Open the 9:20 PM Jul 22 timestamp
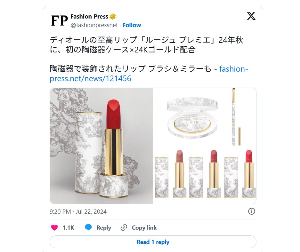Viewport: 300px width, 252px height. (x=78, y=211)
